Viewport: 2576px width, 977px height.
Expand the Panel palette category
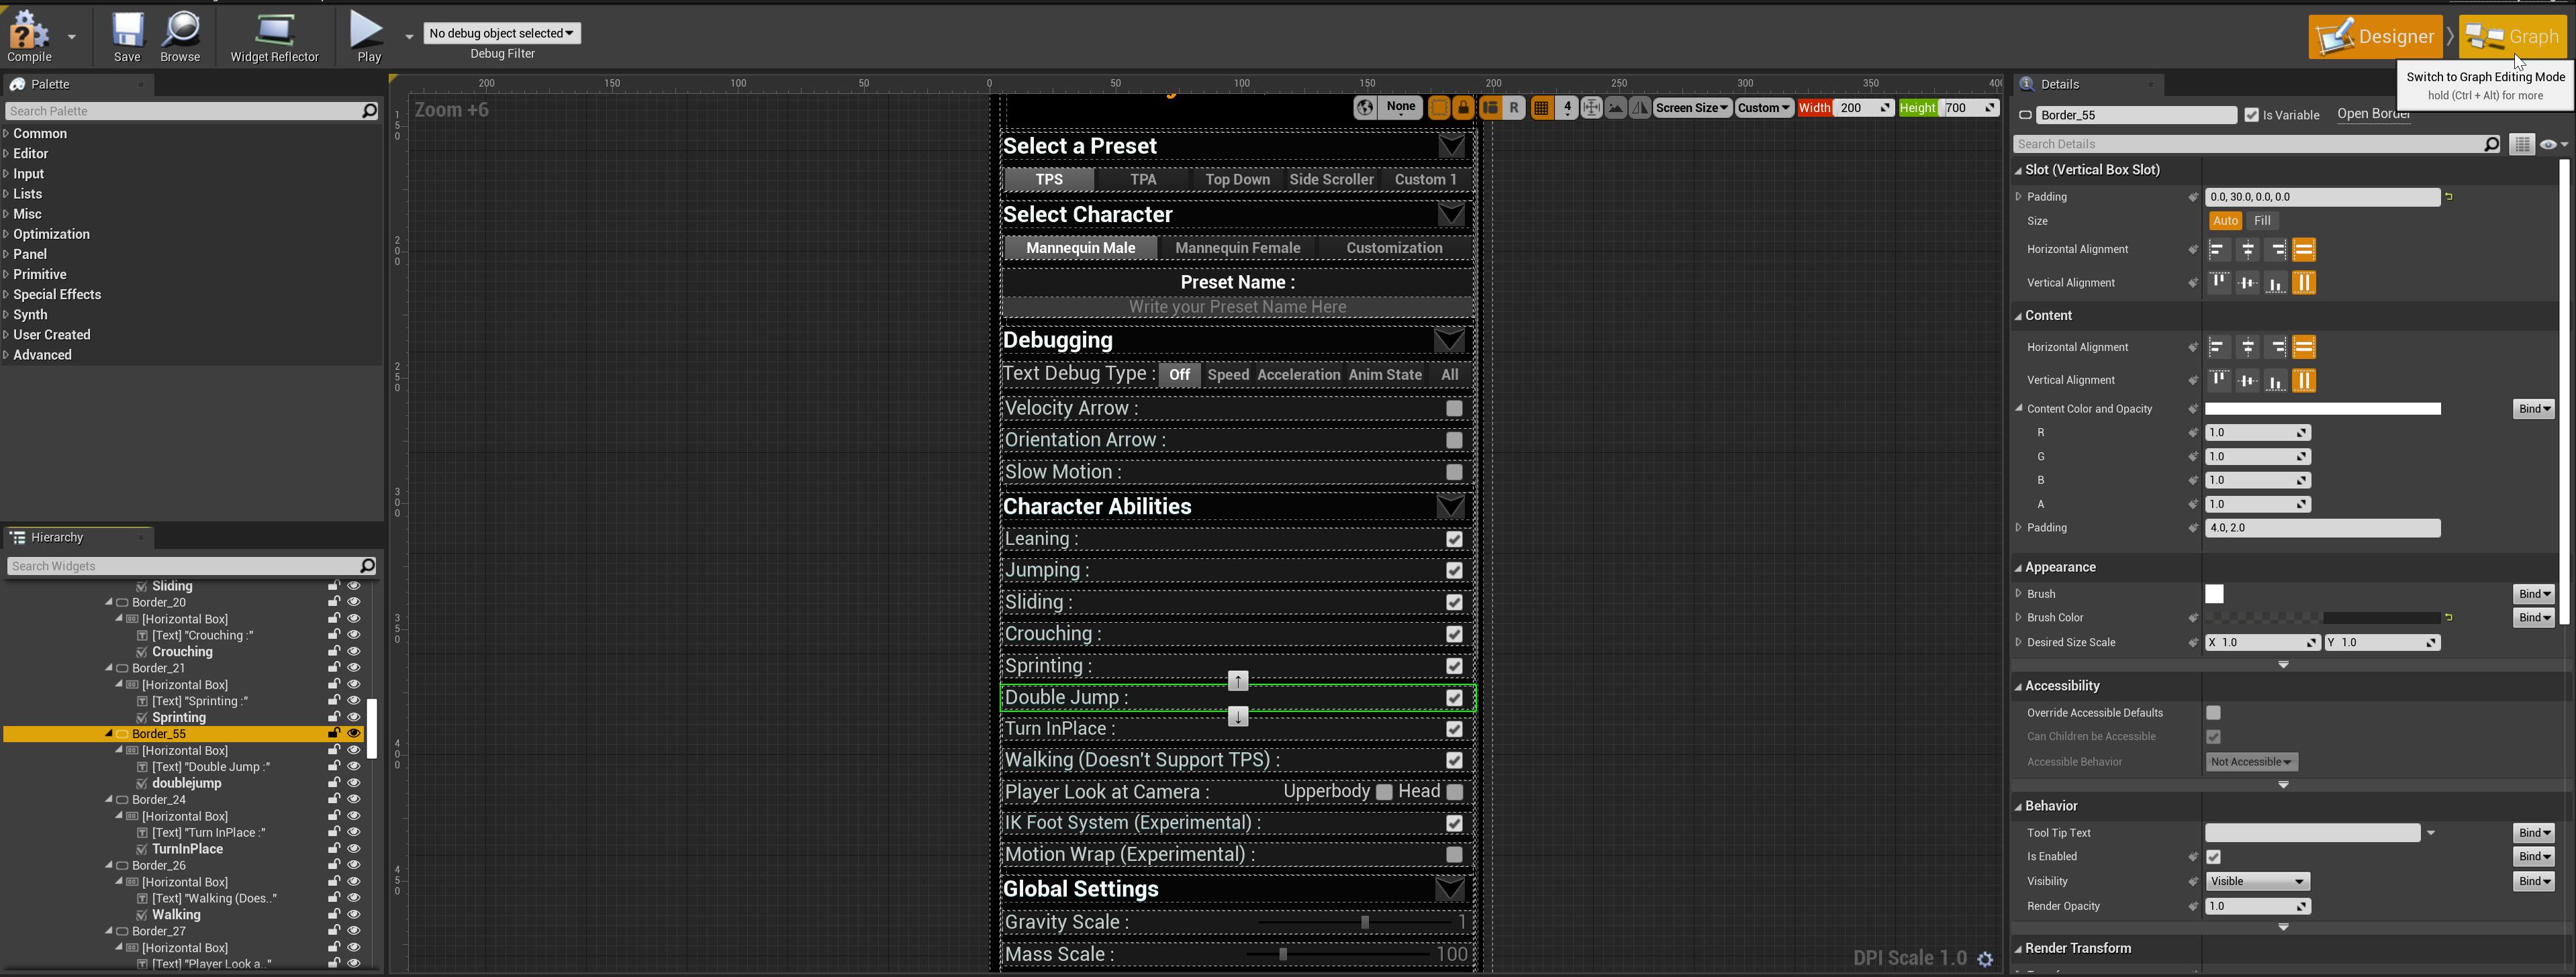(x=6, y=254)
